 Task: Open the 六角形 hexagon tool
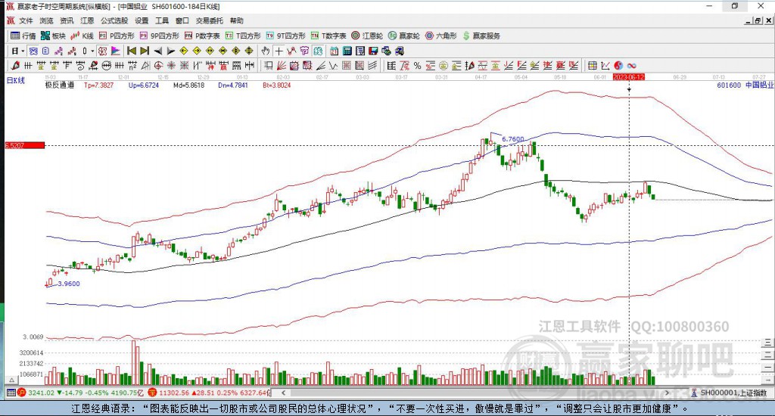pyautogui.click(x=441, y=36)
